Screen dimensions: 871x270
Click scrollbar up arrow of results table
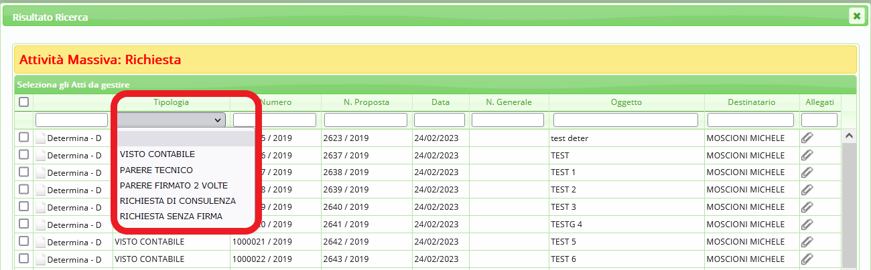pyautogui.click(x=848, y=136)
